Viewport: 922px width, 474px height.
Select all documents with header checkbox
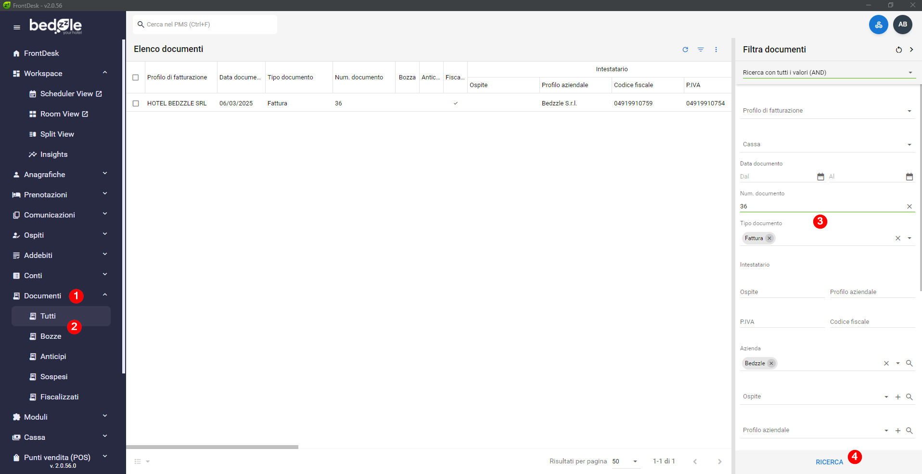pos(136,77)
